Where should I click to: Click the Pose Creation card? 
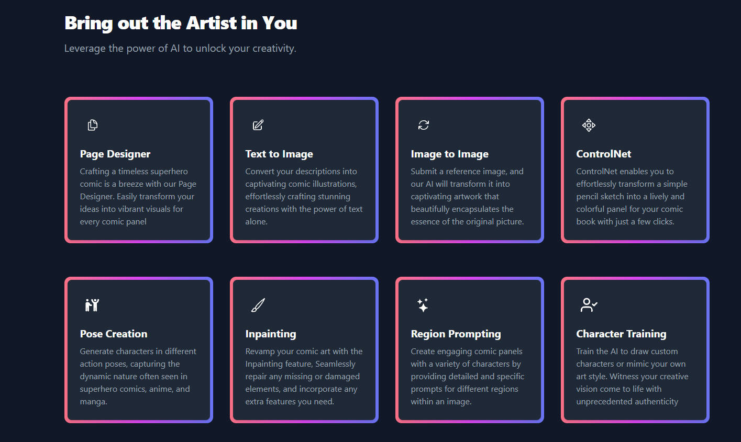[138, 350]
